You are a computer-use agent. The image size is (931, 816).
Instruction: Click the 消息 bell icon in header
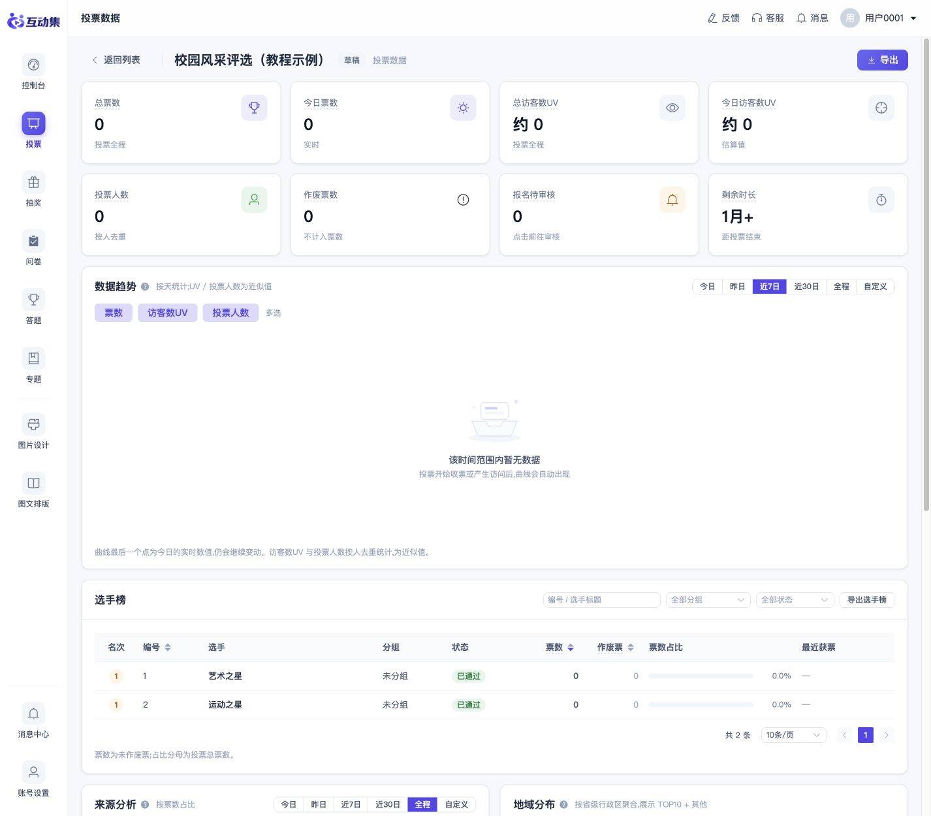click(x=801, y=18)
